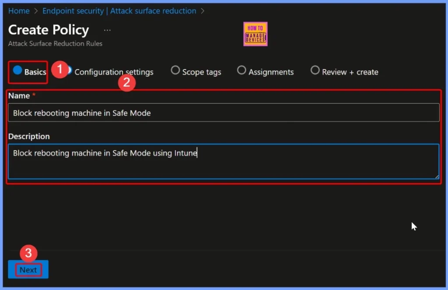Click the HowToManageDevices logo icon

(x=255, y=34)
